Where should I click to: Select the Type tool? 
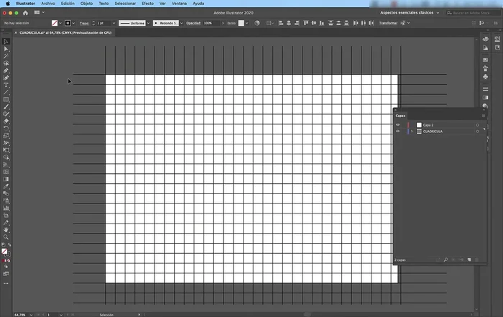pyautogui.click(x=6, y=85)
